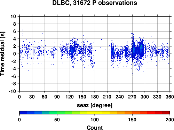
Task: Select the dark red end of the colorbar
Action: click(166, 113)
